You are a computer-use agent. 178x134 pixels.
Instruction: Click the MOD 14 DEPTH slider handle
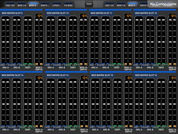click(84, 126)
